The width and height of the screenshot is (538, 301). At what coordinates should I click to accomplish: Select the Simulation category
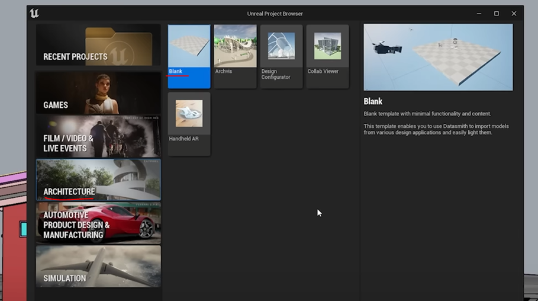98,266
